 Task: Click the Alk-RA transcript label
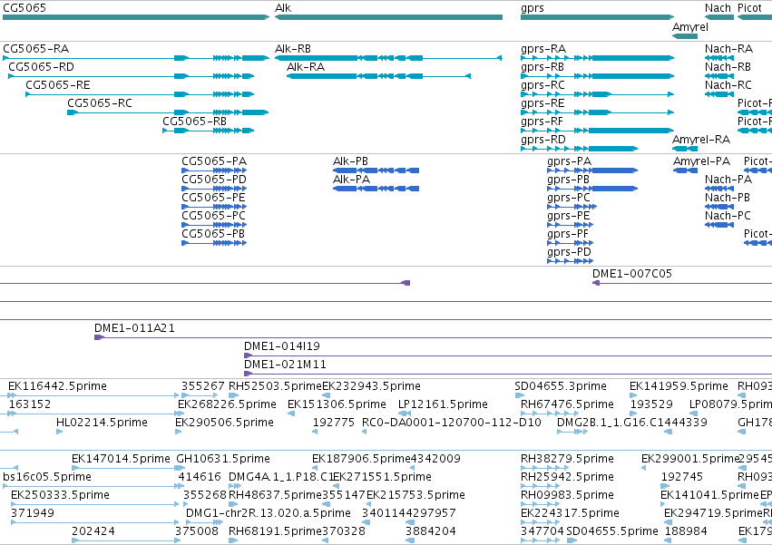pyautogui.click(x=306, y=67)
